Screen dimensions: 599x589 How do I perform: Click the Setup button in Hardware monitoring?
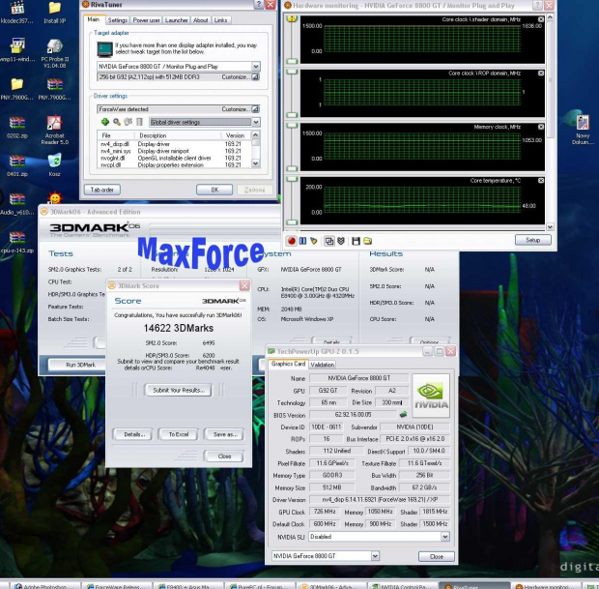[x=533, y=240]
